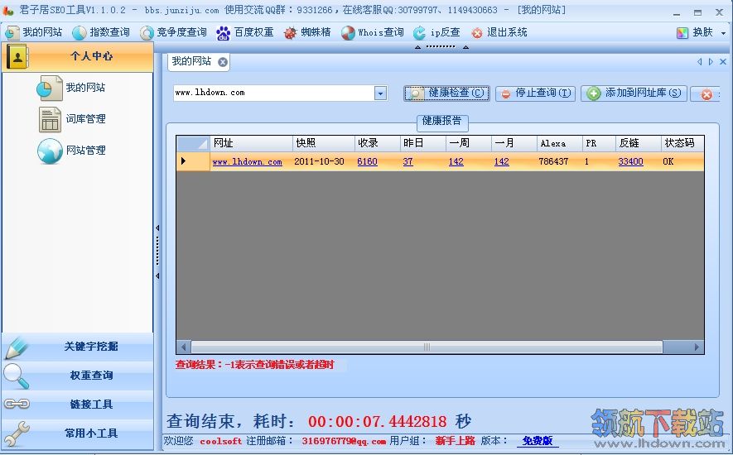Click 添加到网址库(S) button
Viewport: 733px width, 455px height.
click(x=634, y=93)
